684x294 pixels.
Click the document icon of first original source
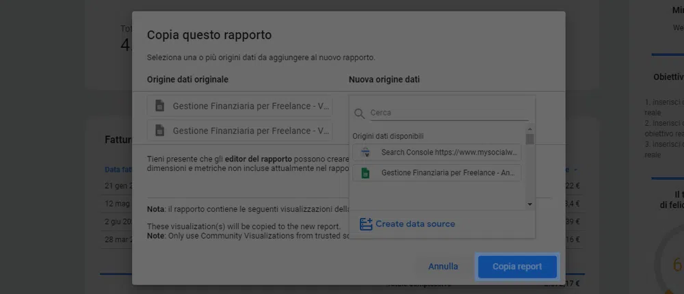160,106
